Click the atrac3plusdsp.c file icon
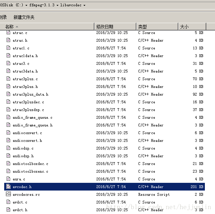 coord(8,109)
